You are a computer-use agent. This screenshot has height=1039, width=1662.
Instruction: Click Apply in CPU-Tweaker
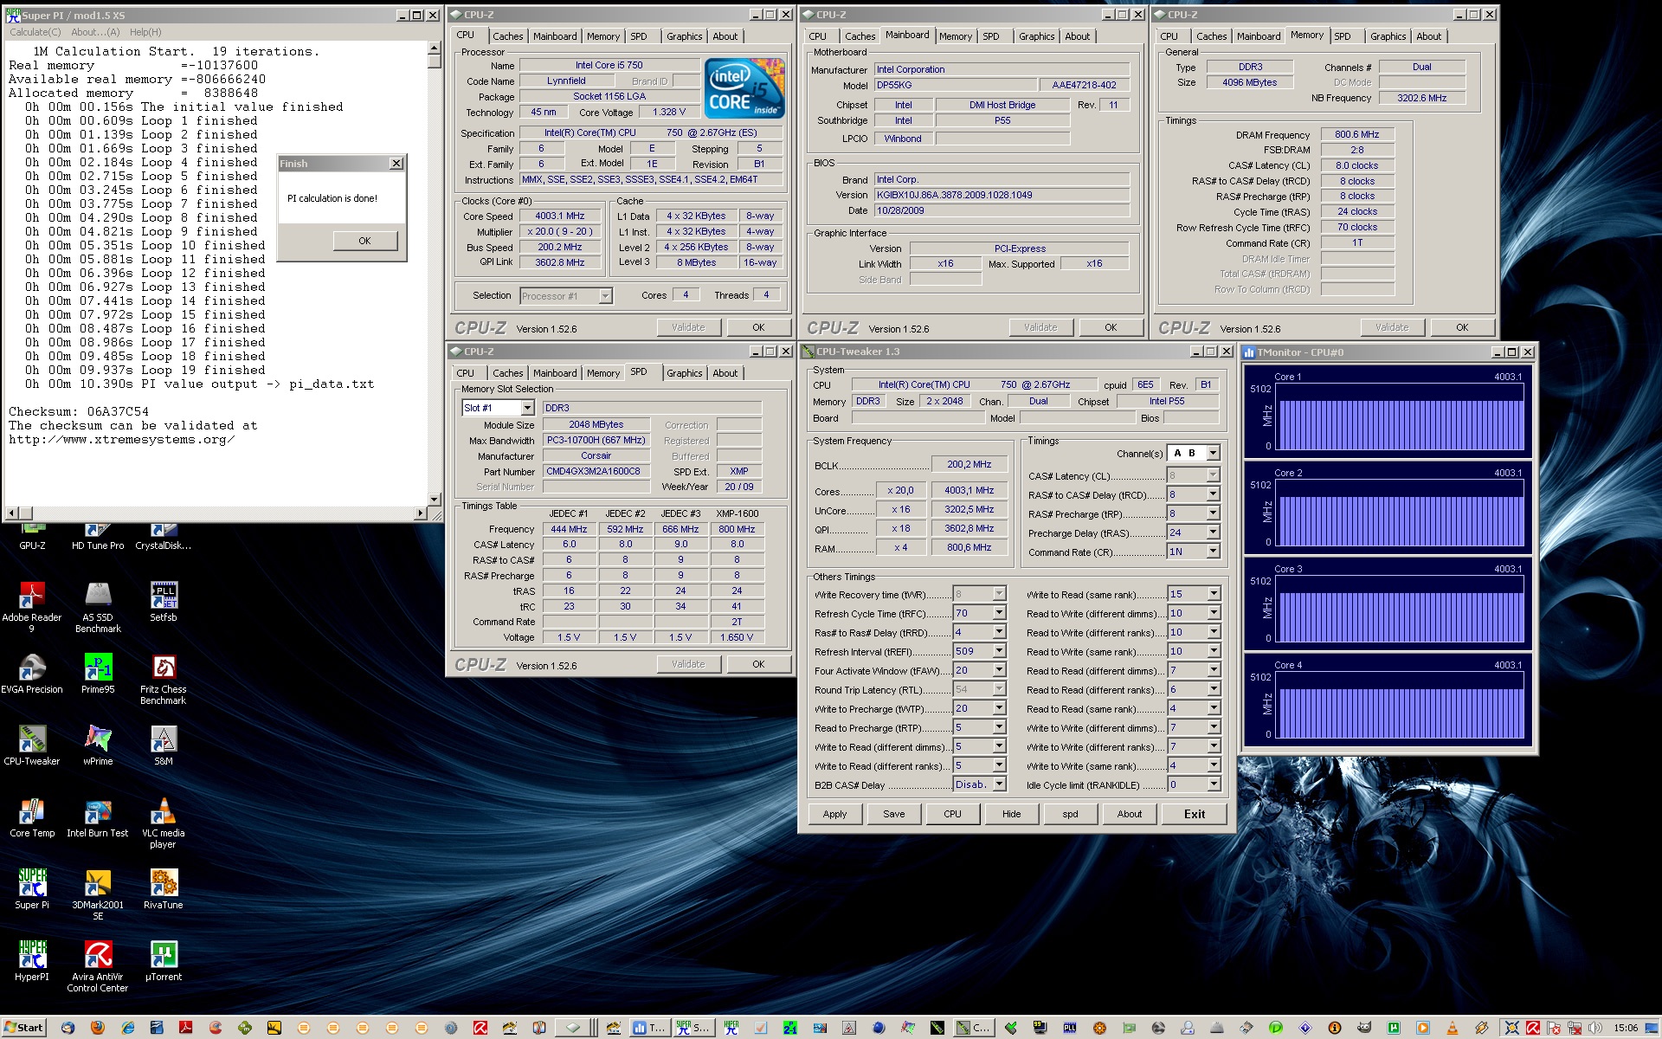pos(834,814)
